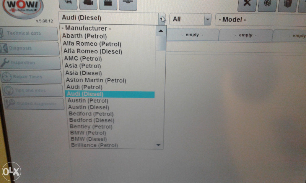The height and width of the screenshot is (183, 306).
Task: Click the battery icon in top toolbar
Action: point(108,4)
